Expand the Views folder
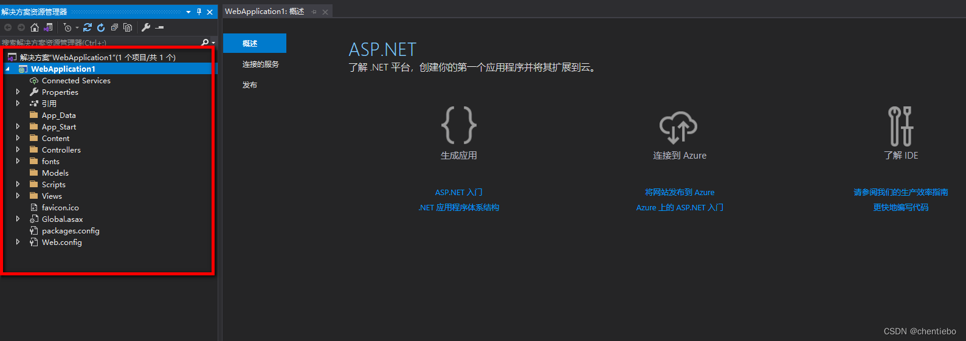Viewport: 966px width, 341px height. coord(18,196)
